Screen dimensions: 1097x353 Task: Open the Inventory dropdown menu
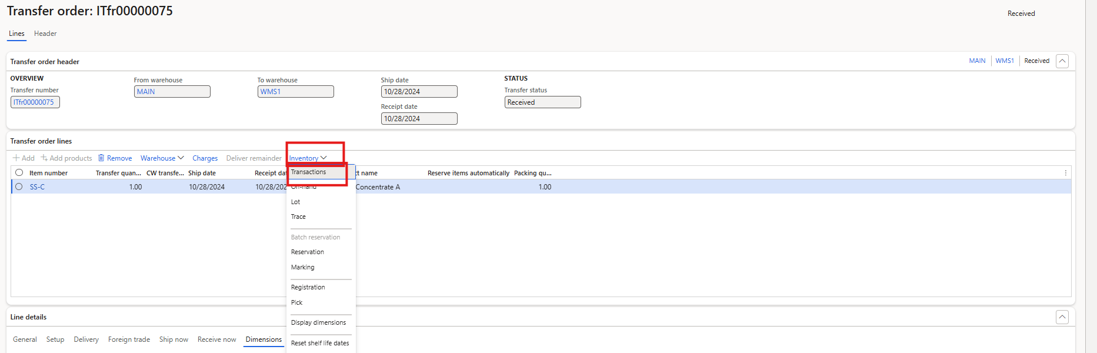pos(307,158)
